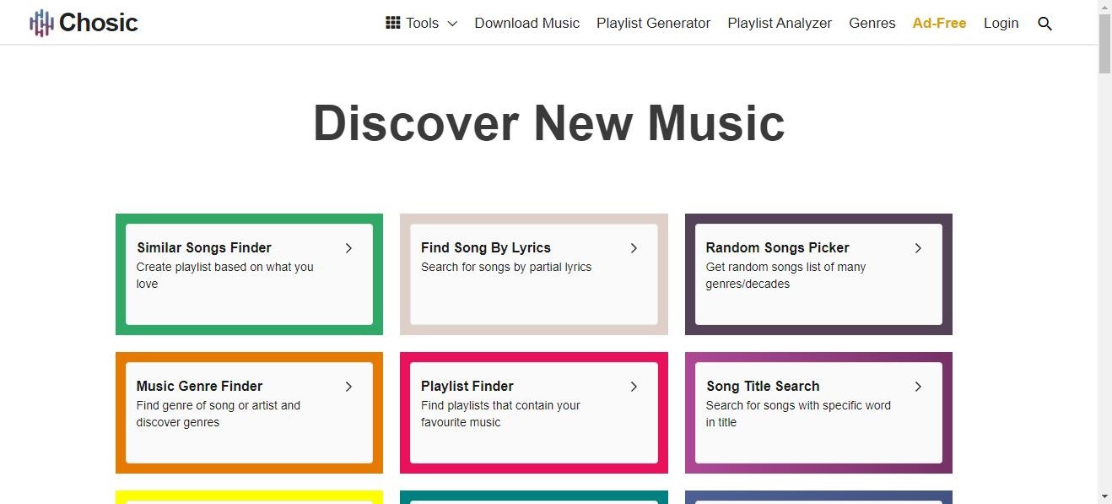Open the Genres menu item

(872, 23)
